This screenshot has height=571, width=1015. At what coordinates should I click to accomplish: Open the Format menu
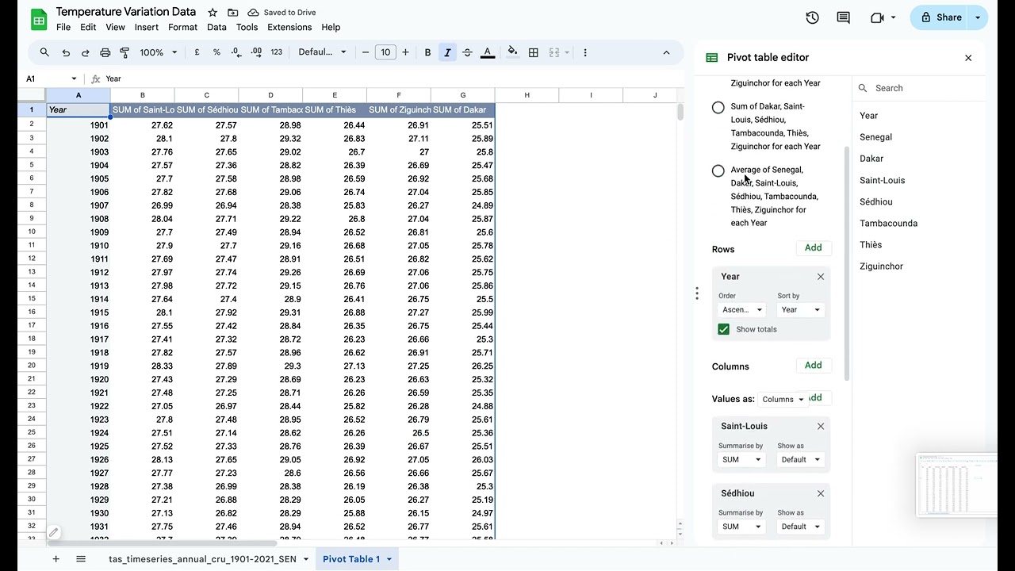tap(182, 27)
